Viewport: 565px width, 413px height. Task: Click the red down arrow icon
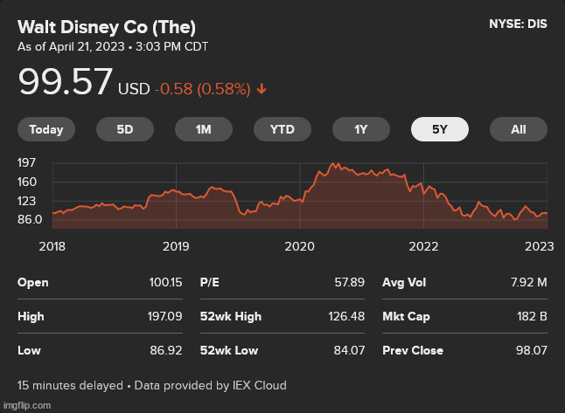click(262, 89)
